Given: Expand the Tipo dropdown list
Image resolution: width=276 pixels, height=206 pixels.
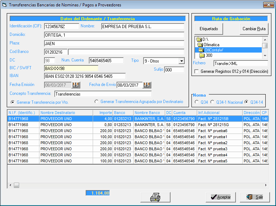Looking at the screenshot, I should pos(182,61).
